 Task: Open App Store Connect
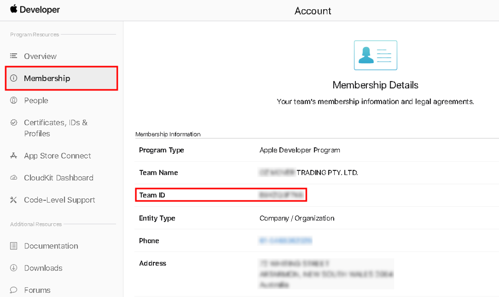[58, 155]
